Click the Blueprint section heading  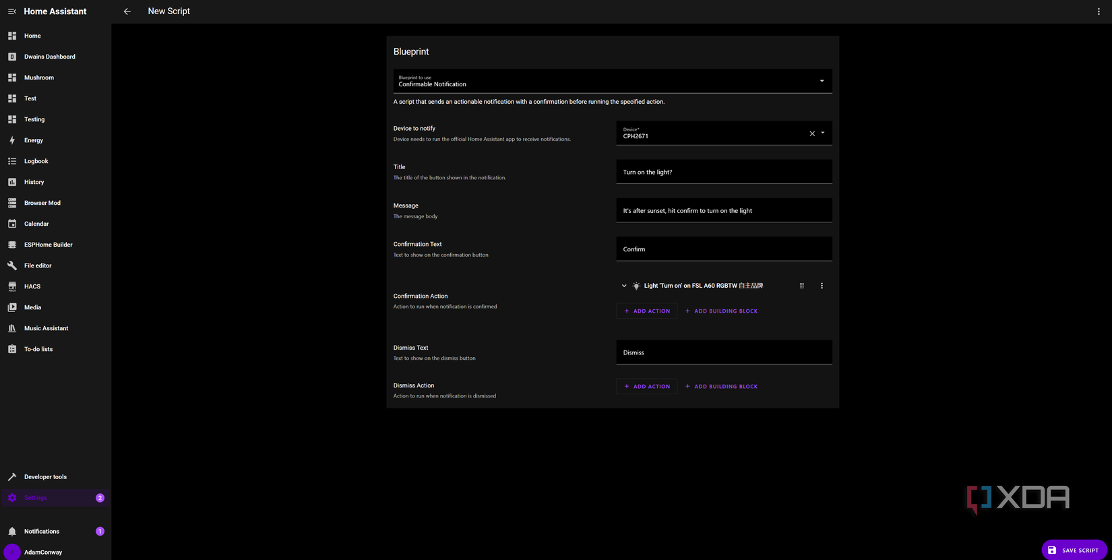(x=411, y=51)
